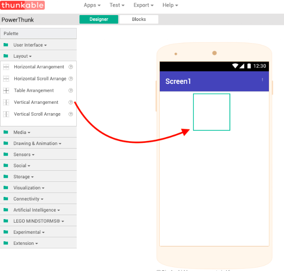284x271 pixels.
Task: Click the Table Arrangement label
Action: [34, 90]
